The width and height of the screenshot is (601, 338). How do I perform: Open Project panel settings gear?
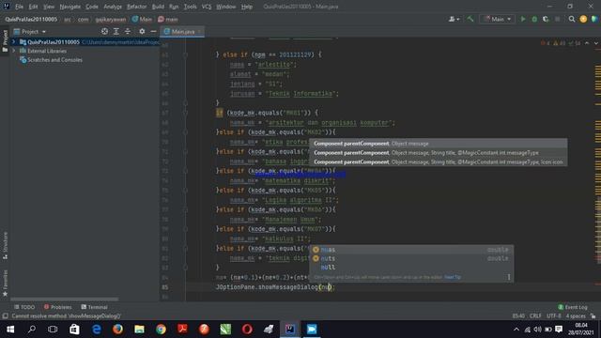(142, 31)
